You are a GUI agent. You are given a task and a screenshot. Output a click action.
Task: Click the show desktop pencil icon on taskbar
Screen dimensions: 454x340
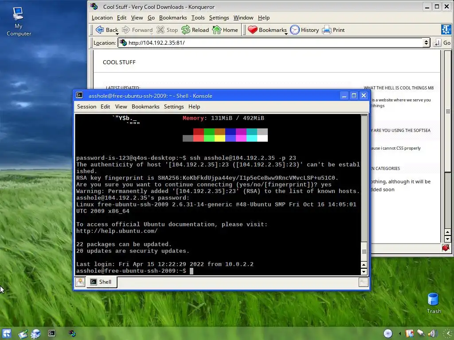click(23, 334)
